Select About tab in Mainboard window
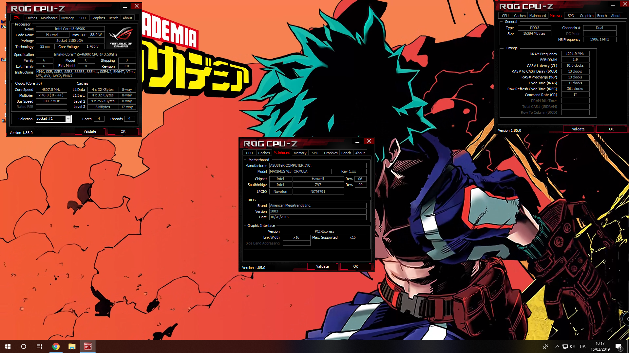This screenshot has height=353, width=629. (x=360, y=153)
